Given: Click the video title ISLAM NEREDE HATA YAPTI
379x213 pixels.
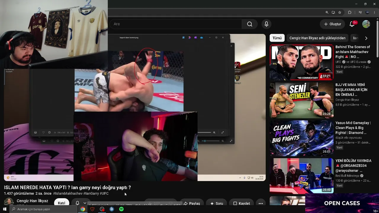Looking at the screenshot, I should pos(68,188).
